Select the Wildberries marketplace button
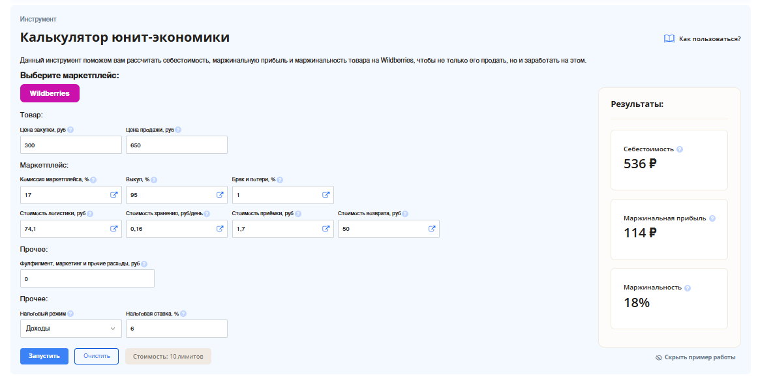This screenshot has width=758, height=386. click(x=50, y=93)
